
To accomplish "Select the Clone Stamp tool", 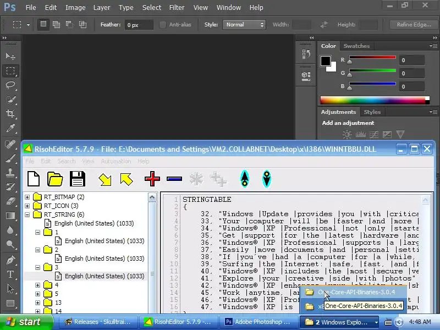I will click(10, 173).
